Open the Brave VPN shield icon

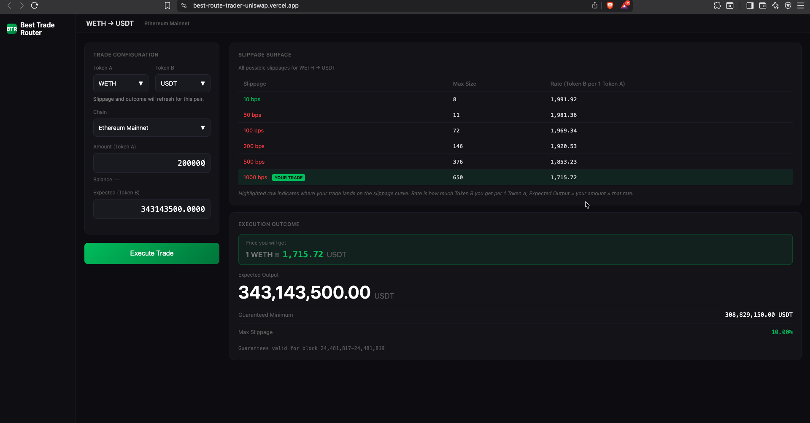(x=788, y=5)
